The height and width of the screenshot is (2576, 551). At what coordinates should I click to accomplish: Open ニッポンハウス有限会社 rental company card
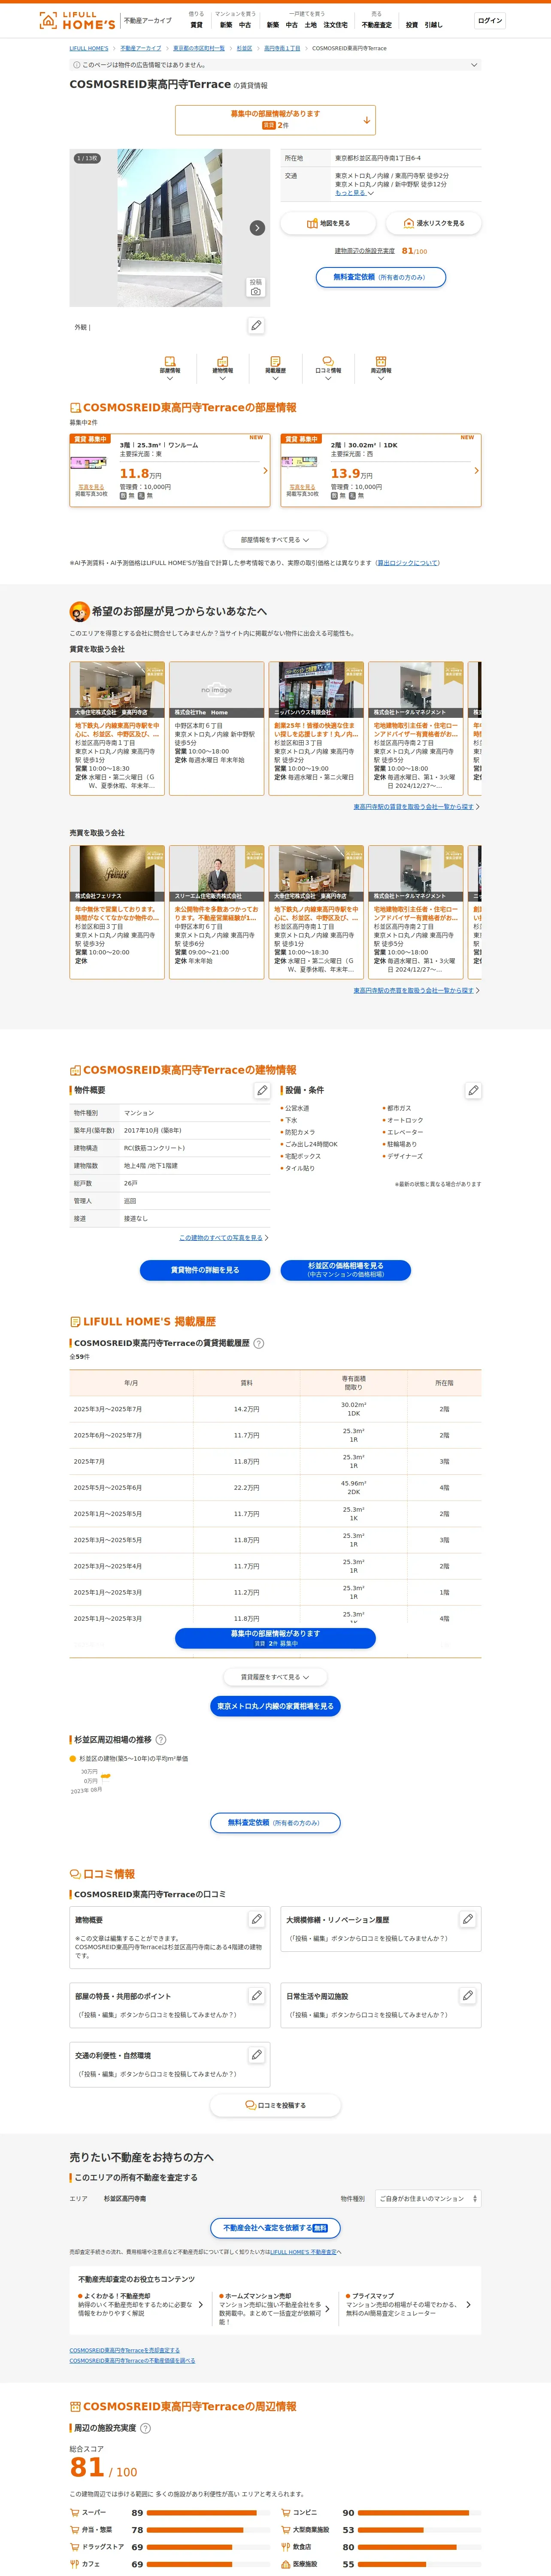[316, 728]
